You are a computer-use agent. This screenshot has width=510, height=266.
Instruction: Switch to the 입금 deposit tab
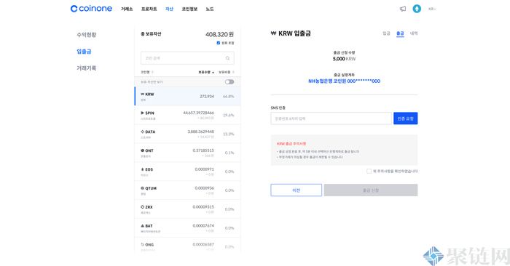point(386,33)
